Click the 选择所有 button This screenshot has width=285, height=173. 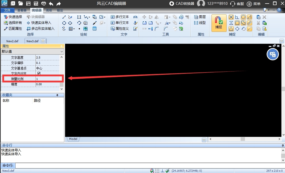[13, 23]
